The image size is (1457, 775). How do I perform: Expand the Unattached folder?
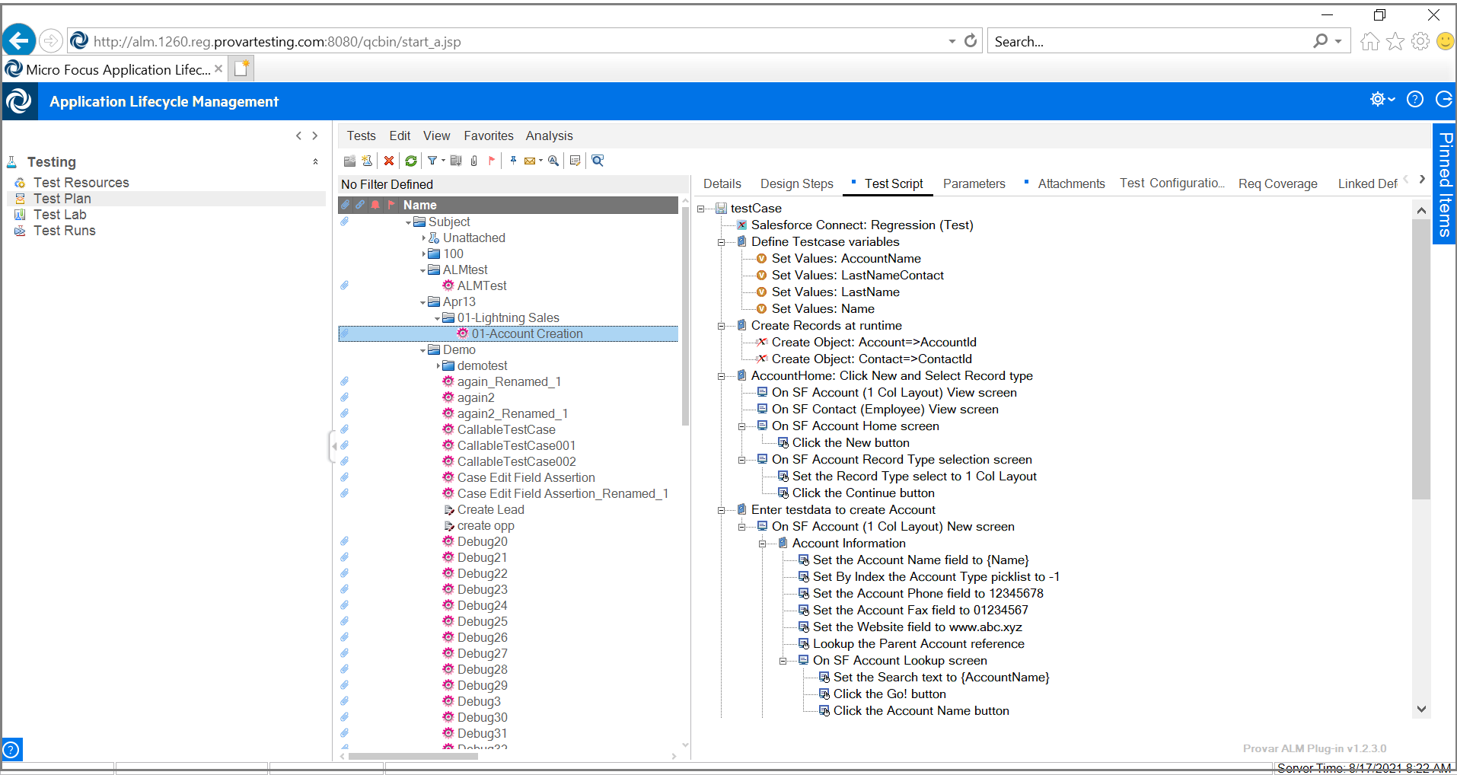[424, 238]
